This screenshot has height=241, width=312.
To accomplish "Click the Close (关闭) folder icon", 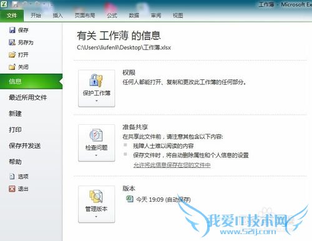I will [x=12, y=67].
